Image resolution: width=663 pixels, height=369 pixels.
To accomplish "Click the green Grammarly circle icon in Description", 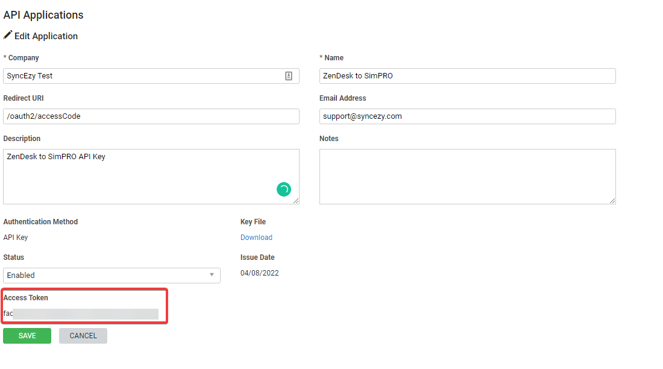I will (x=284, y=189).
